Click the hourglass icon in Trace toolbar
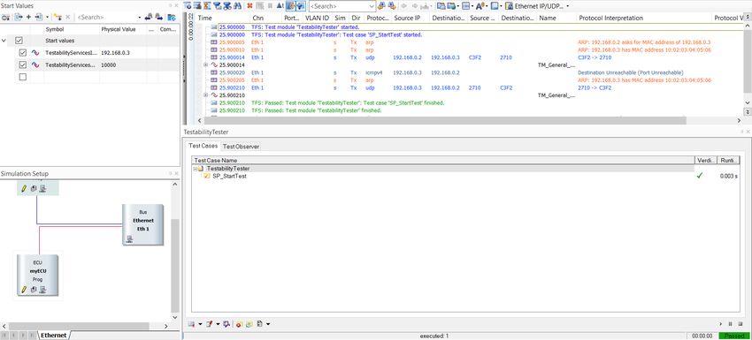 click(x=207, y=6)
